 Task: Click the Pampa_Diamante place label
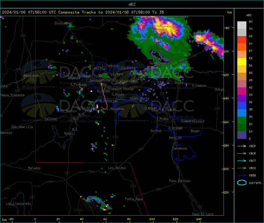[12, 95]
